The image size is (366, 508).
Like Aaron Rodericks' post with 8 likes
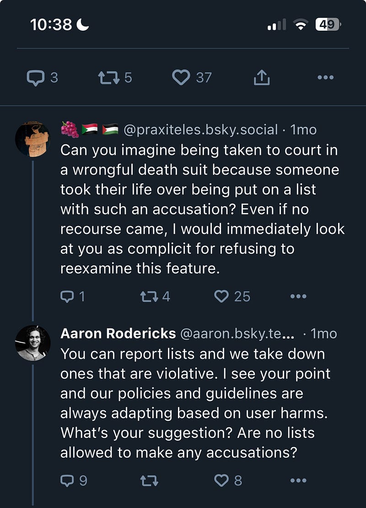coord(221,481)
